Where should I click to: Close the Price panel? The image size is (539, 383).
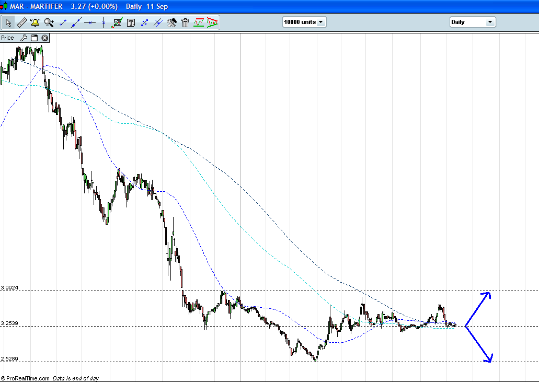click(x=44, y=38)
